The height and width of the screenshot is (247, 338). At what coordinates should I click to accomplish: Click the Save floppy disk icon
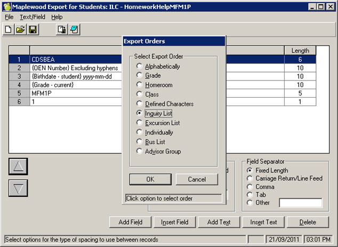(33, 30)
